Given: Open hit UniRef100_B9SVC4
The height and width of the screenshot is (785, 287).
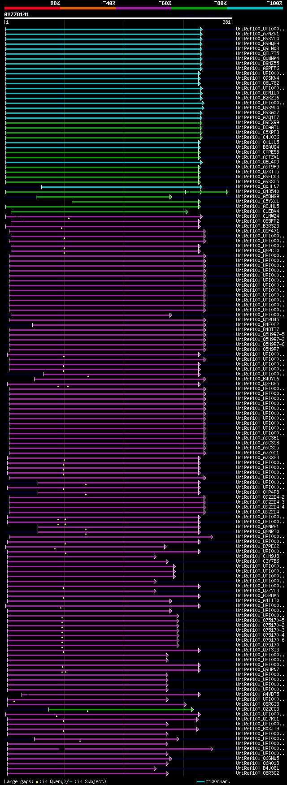Looking at the screenshot, I should (x=257, y=39).
